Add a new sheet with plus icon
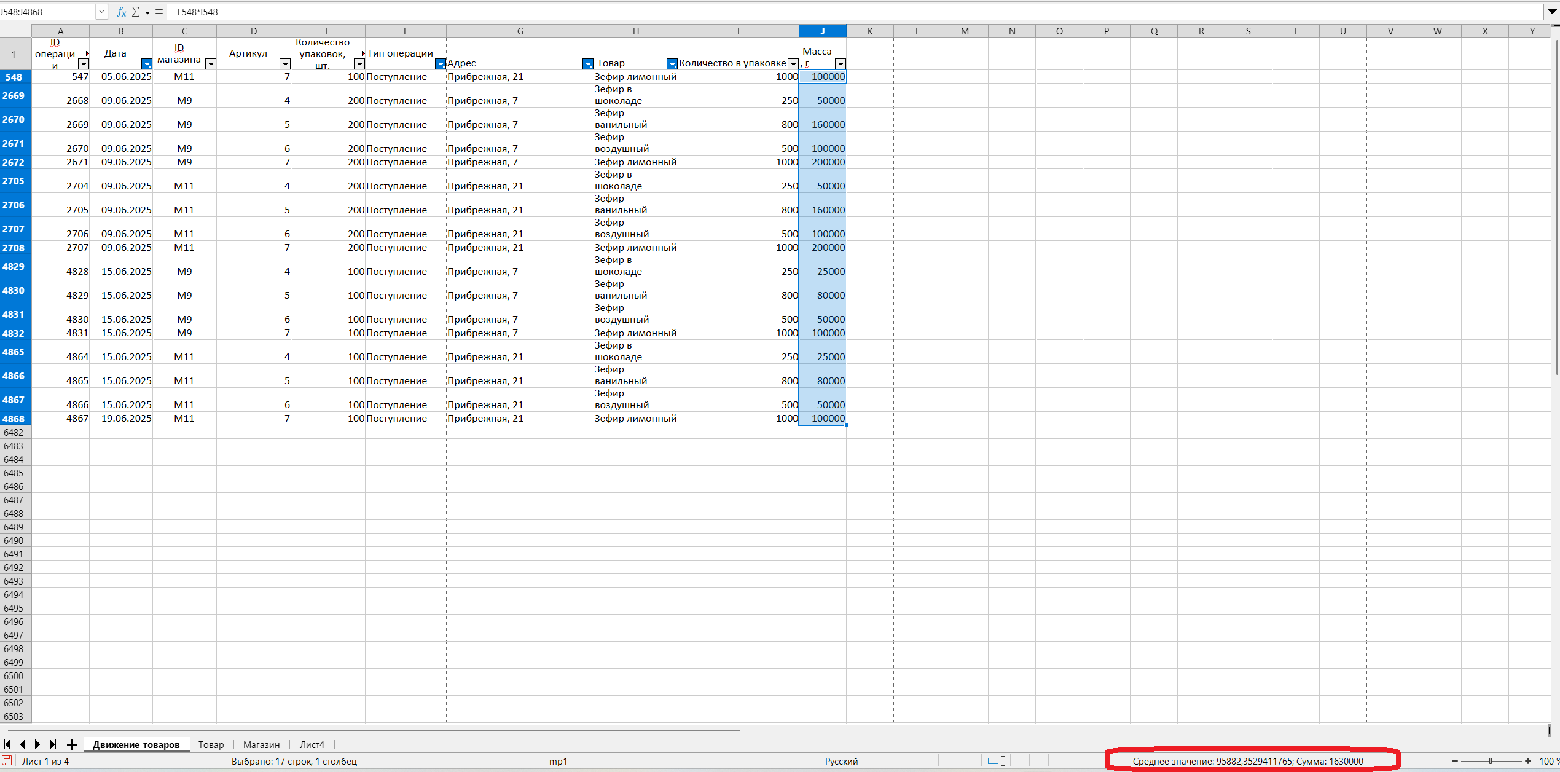Image resolution: width=1560 pixels, height=772 pixels. (72, 744)
